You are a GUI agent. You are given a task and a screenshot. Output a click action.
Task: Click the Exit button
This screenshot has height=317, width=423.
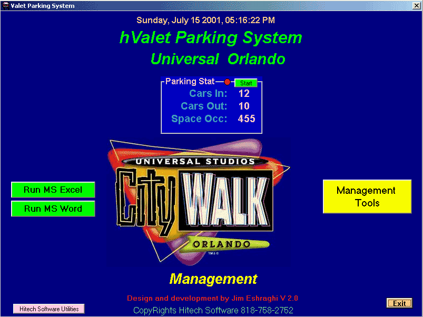coord(399,303)
